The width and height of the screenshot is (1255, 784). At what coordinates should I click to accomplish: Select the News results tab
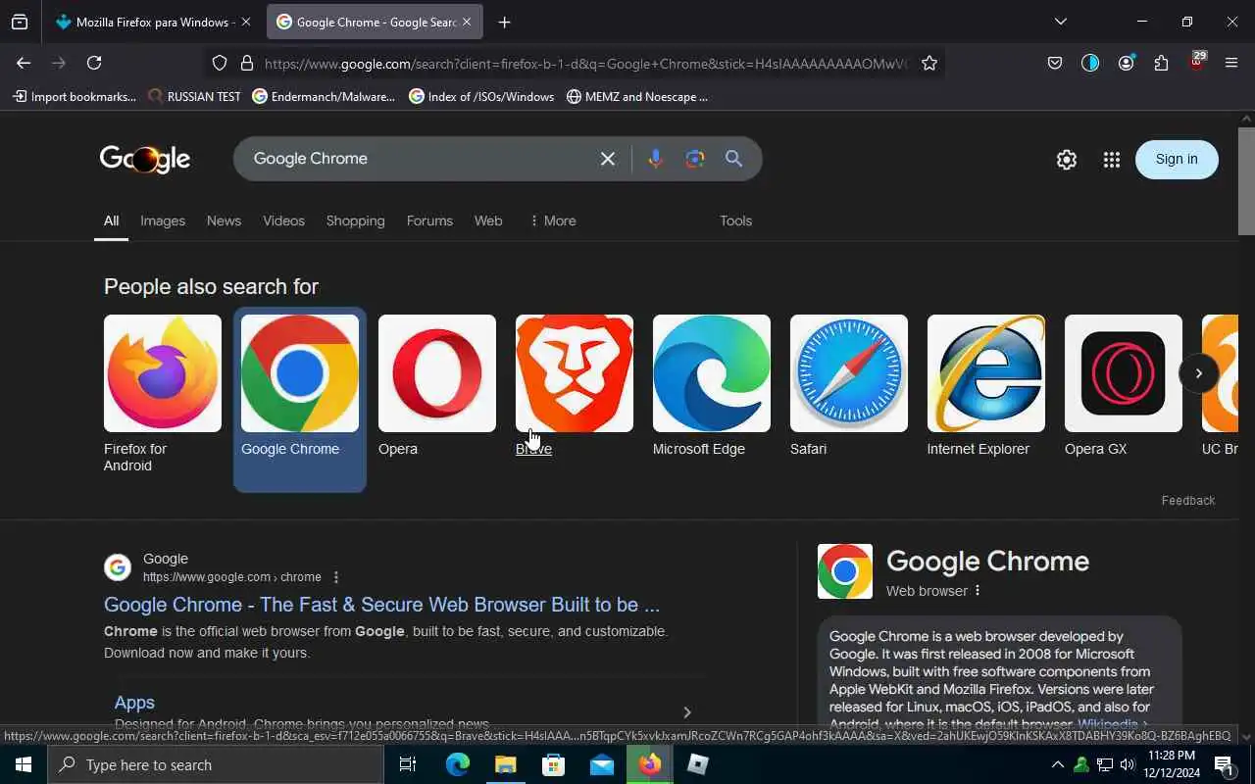coord(224,220)
